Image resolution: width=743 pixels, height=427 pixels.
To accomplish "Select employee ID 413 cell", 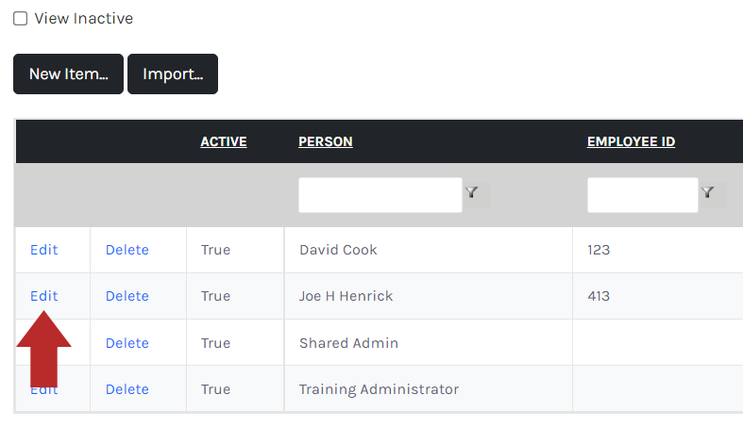I will (658, 296).
